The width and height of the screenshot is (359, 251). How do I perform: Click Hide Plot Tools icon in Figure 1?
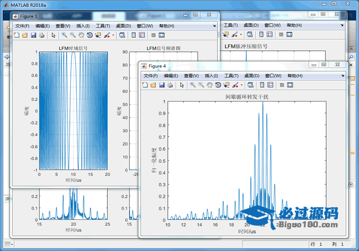tap(154, 35)
